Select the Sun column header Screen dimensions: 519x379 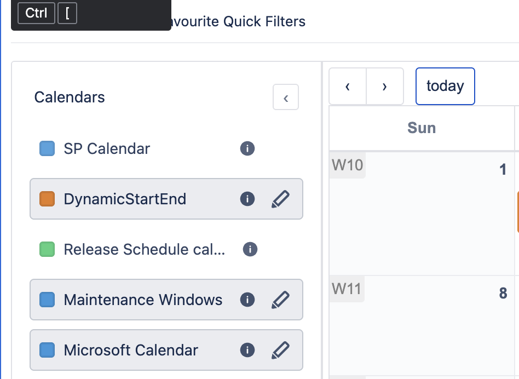pos(422,128)
